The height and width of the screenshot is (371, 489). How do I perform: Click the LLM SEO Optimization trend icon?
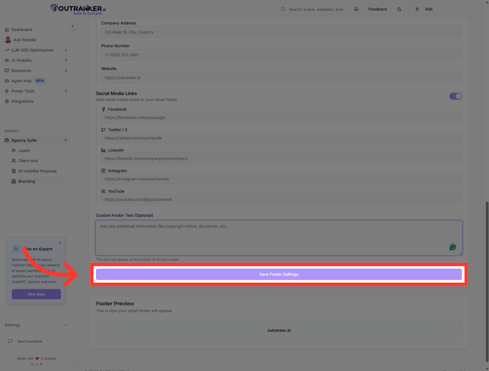(7, 50)
